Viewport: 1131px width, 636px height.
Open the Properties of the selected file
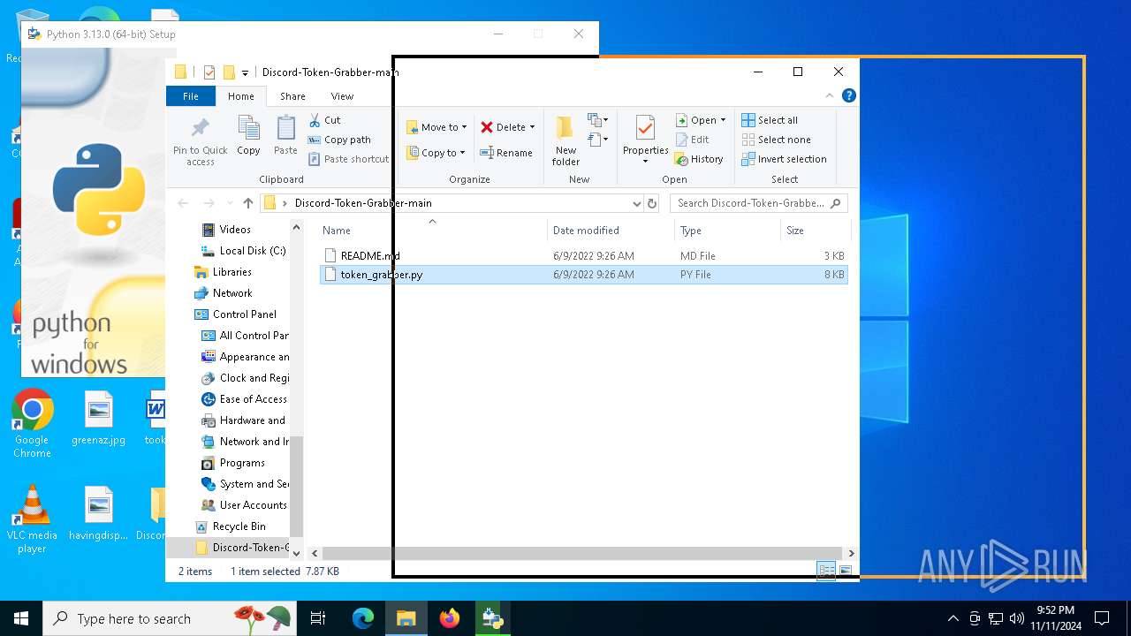(x=645, y=140)
